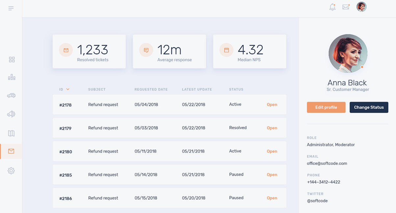Open messages envelope in the top bar
This screenshot has width=396, height=213.
click(x=346, y=7)
